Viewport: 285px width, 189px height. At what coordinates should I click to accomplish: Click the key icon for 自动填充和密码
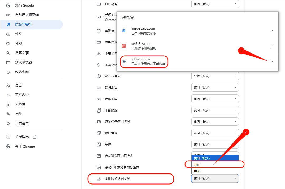pos(8,15)
